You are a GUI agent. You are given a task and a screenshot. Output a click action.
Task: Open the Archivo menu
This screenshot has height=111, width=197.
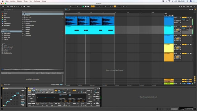13,1
